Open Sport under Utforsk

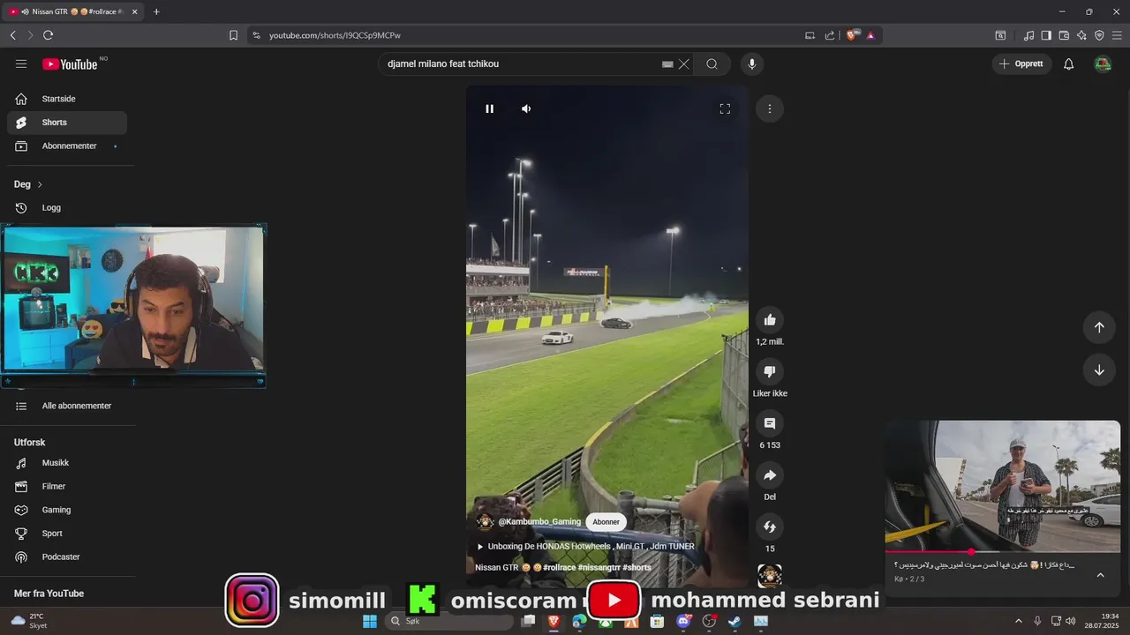click(x=67, y=533)
